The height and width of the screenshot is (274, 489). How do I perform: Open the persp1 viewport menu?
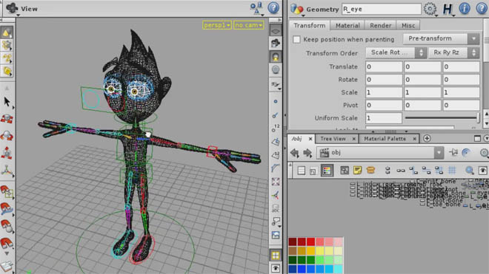[x=217, y=25]
